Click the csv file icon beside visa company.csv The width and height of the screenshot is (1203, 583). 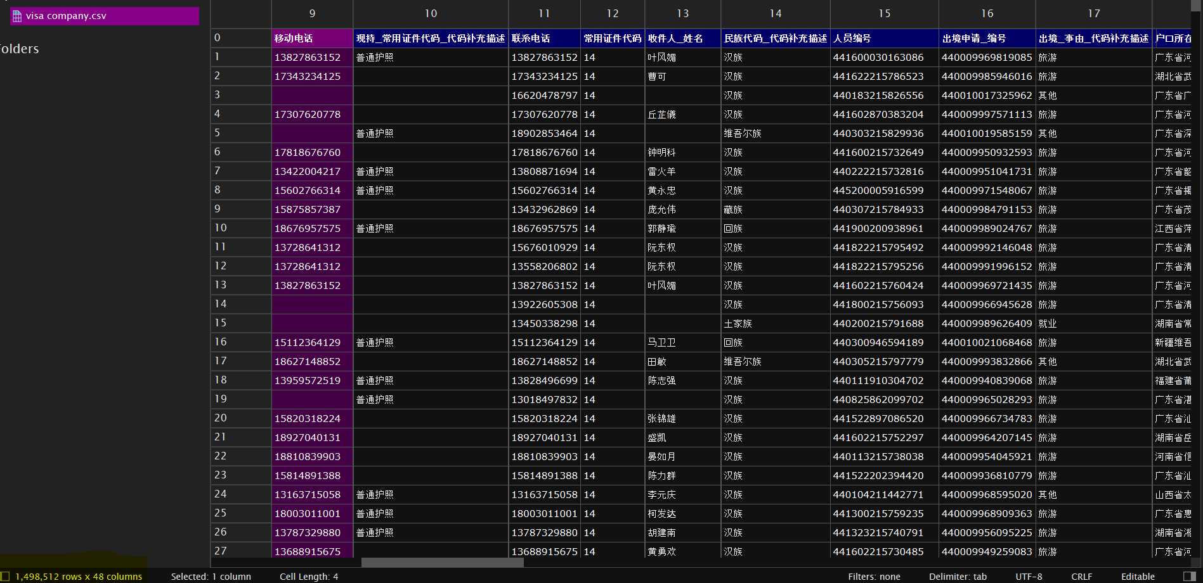tap(17, 16)
